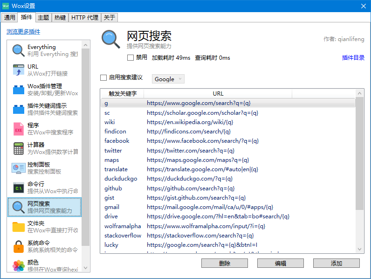This screenshot has height=279, width=371.
Task: Select the 'maps' keyword row
Action: pos(228,160)
